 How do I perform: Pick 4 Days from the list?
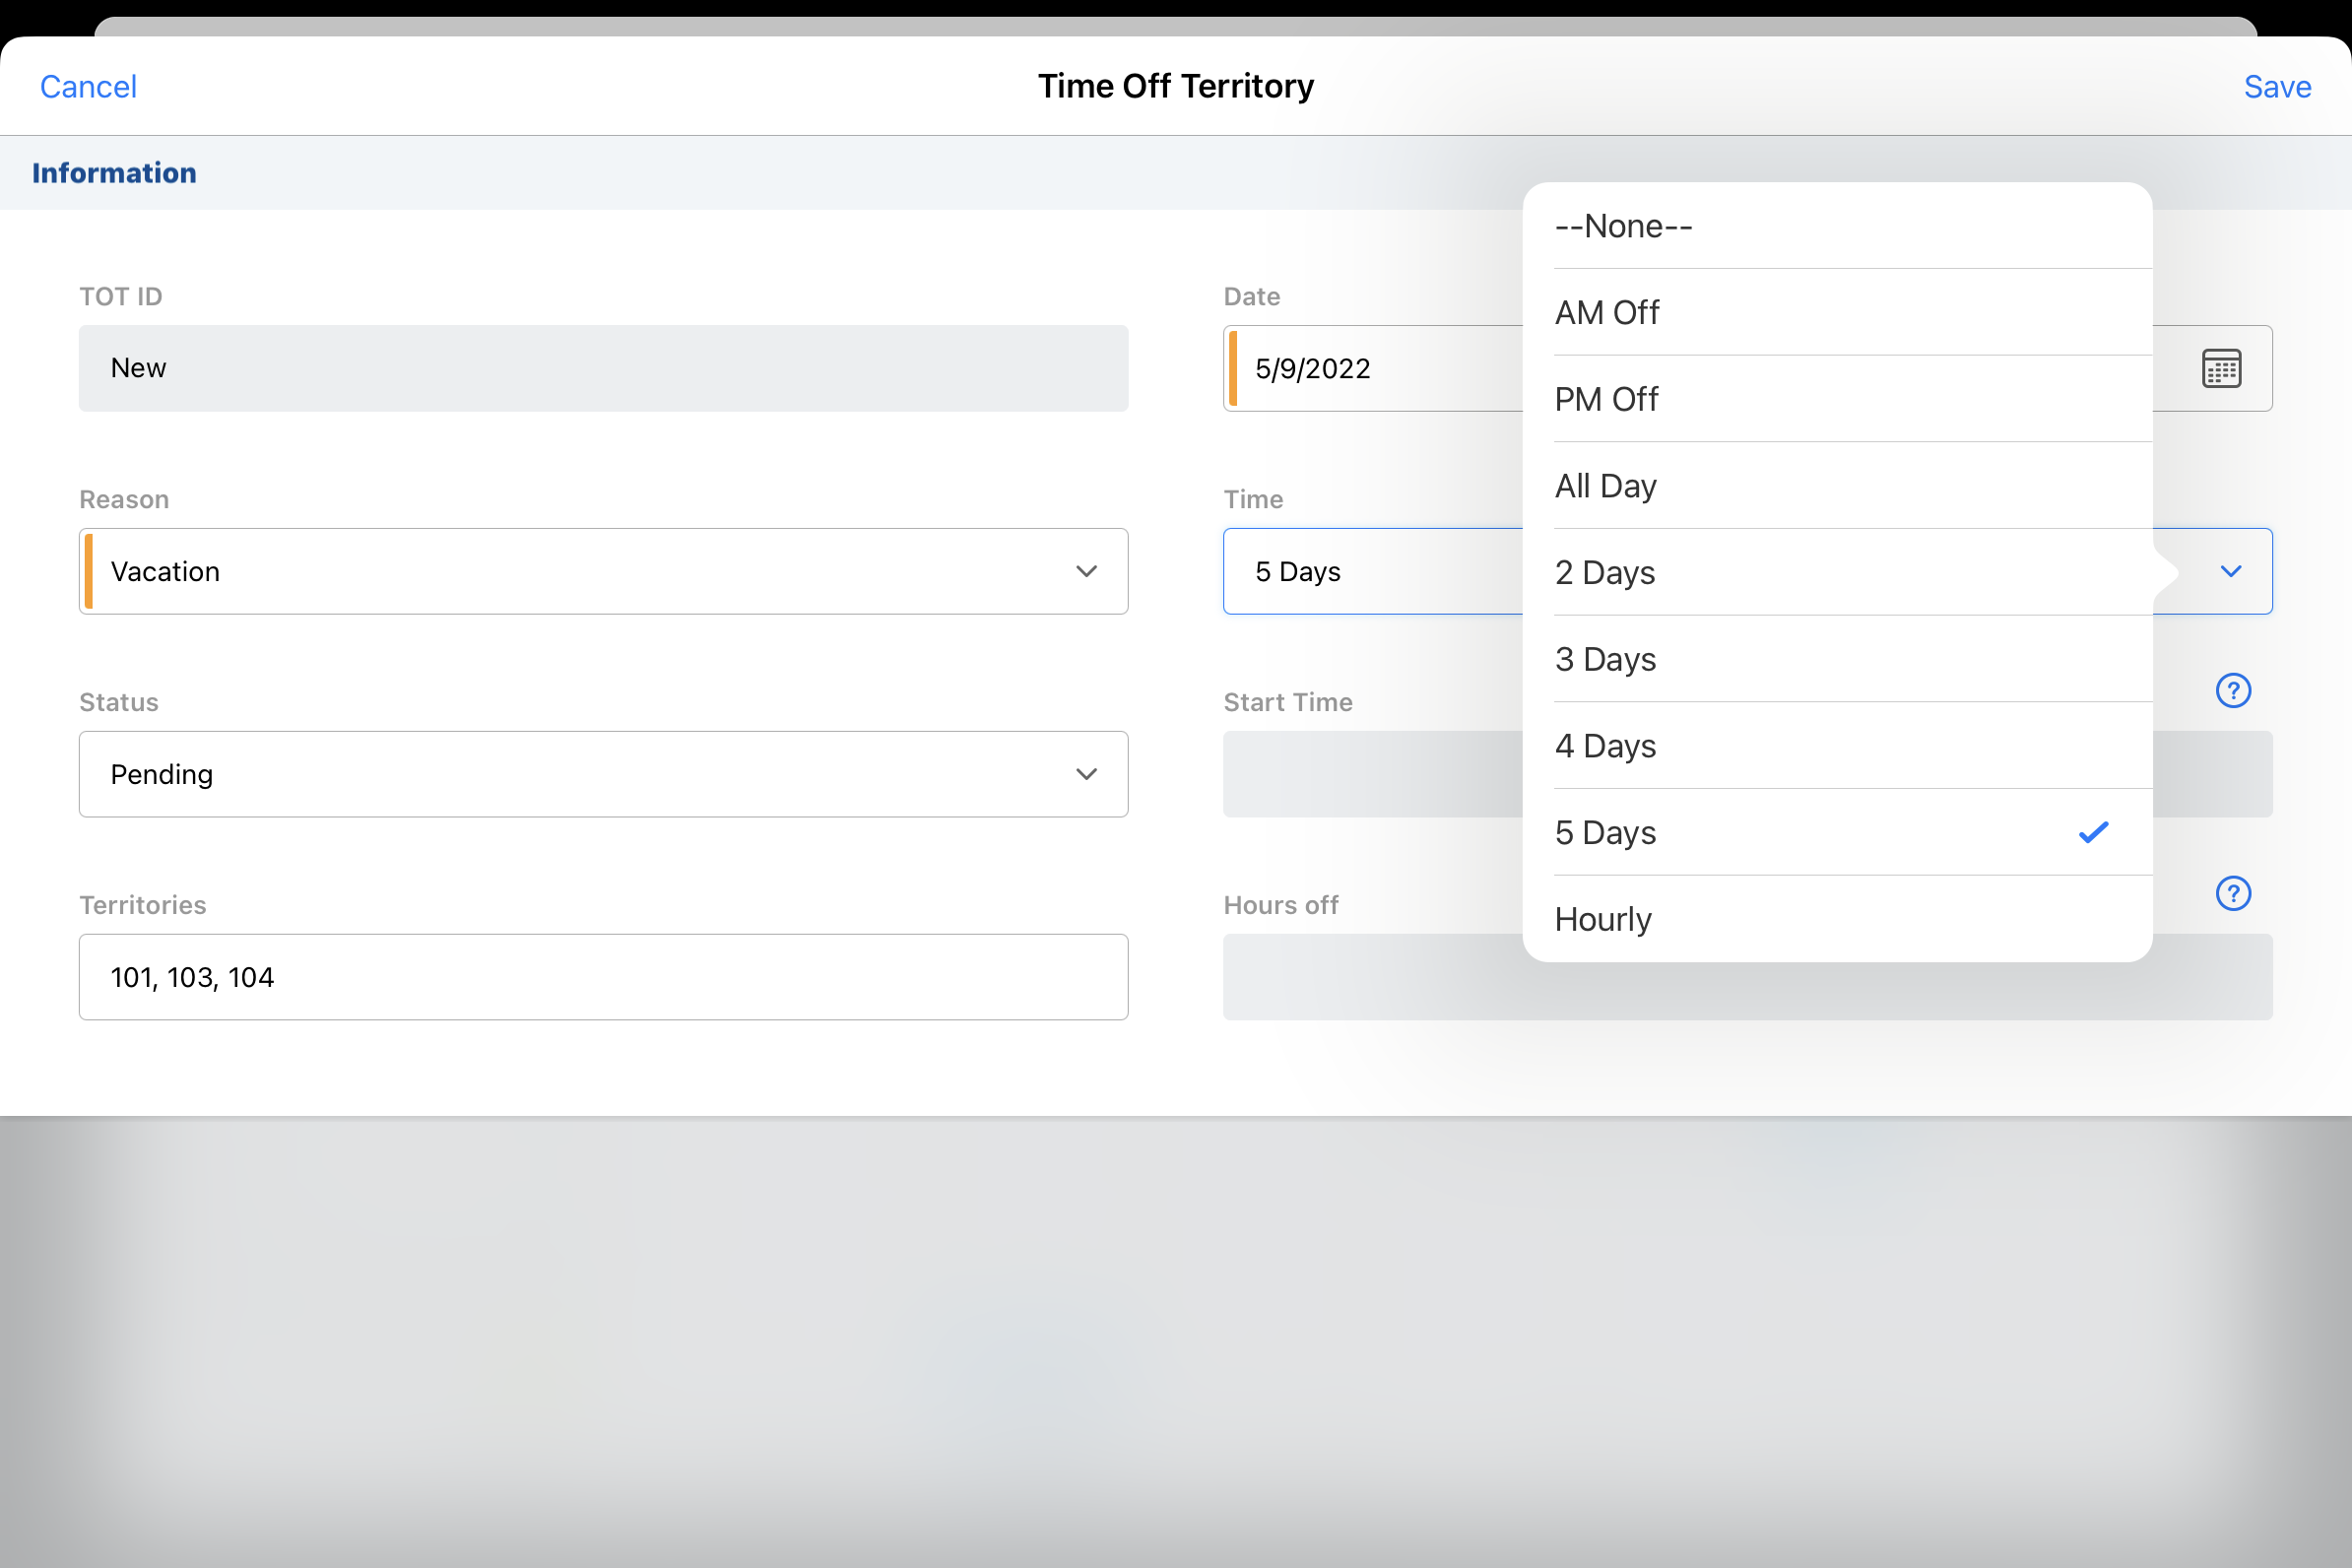(x=1836, y=746)
